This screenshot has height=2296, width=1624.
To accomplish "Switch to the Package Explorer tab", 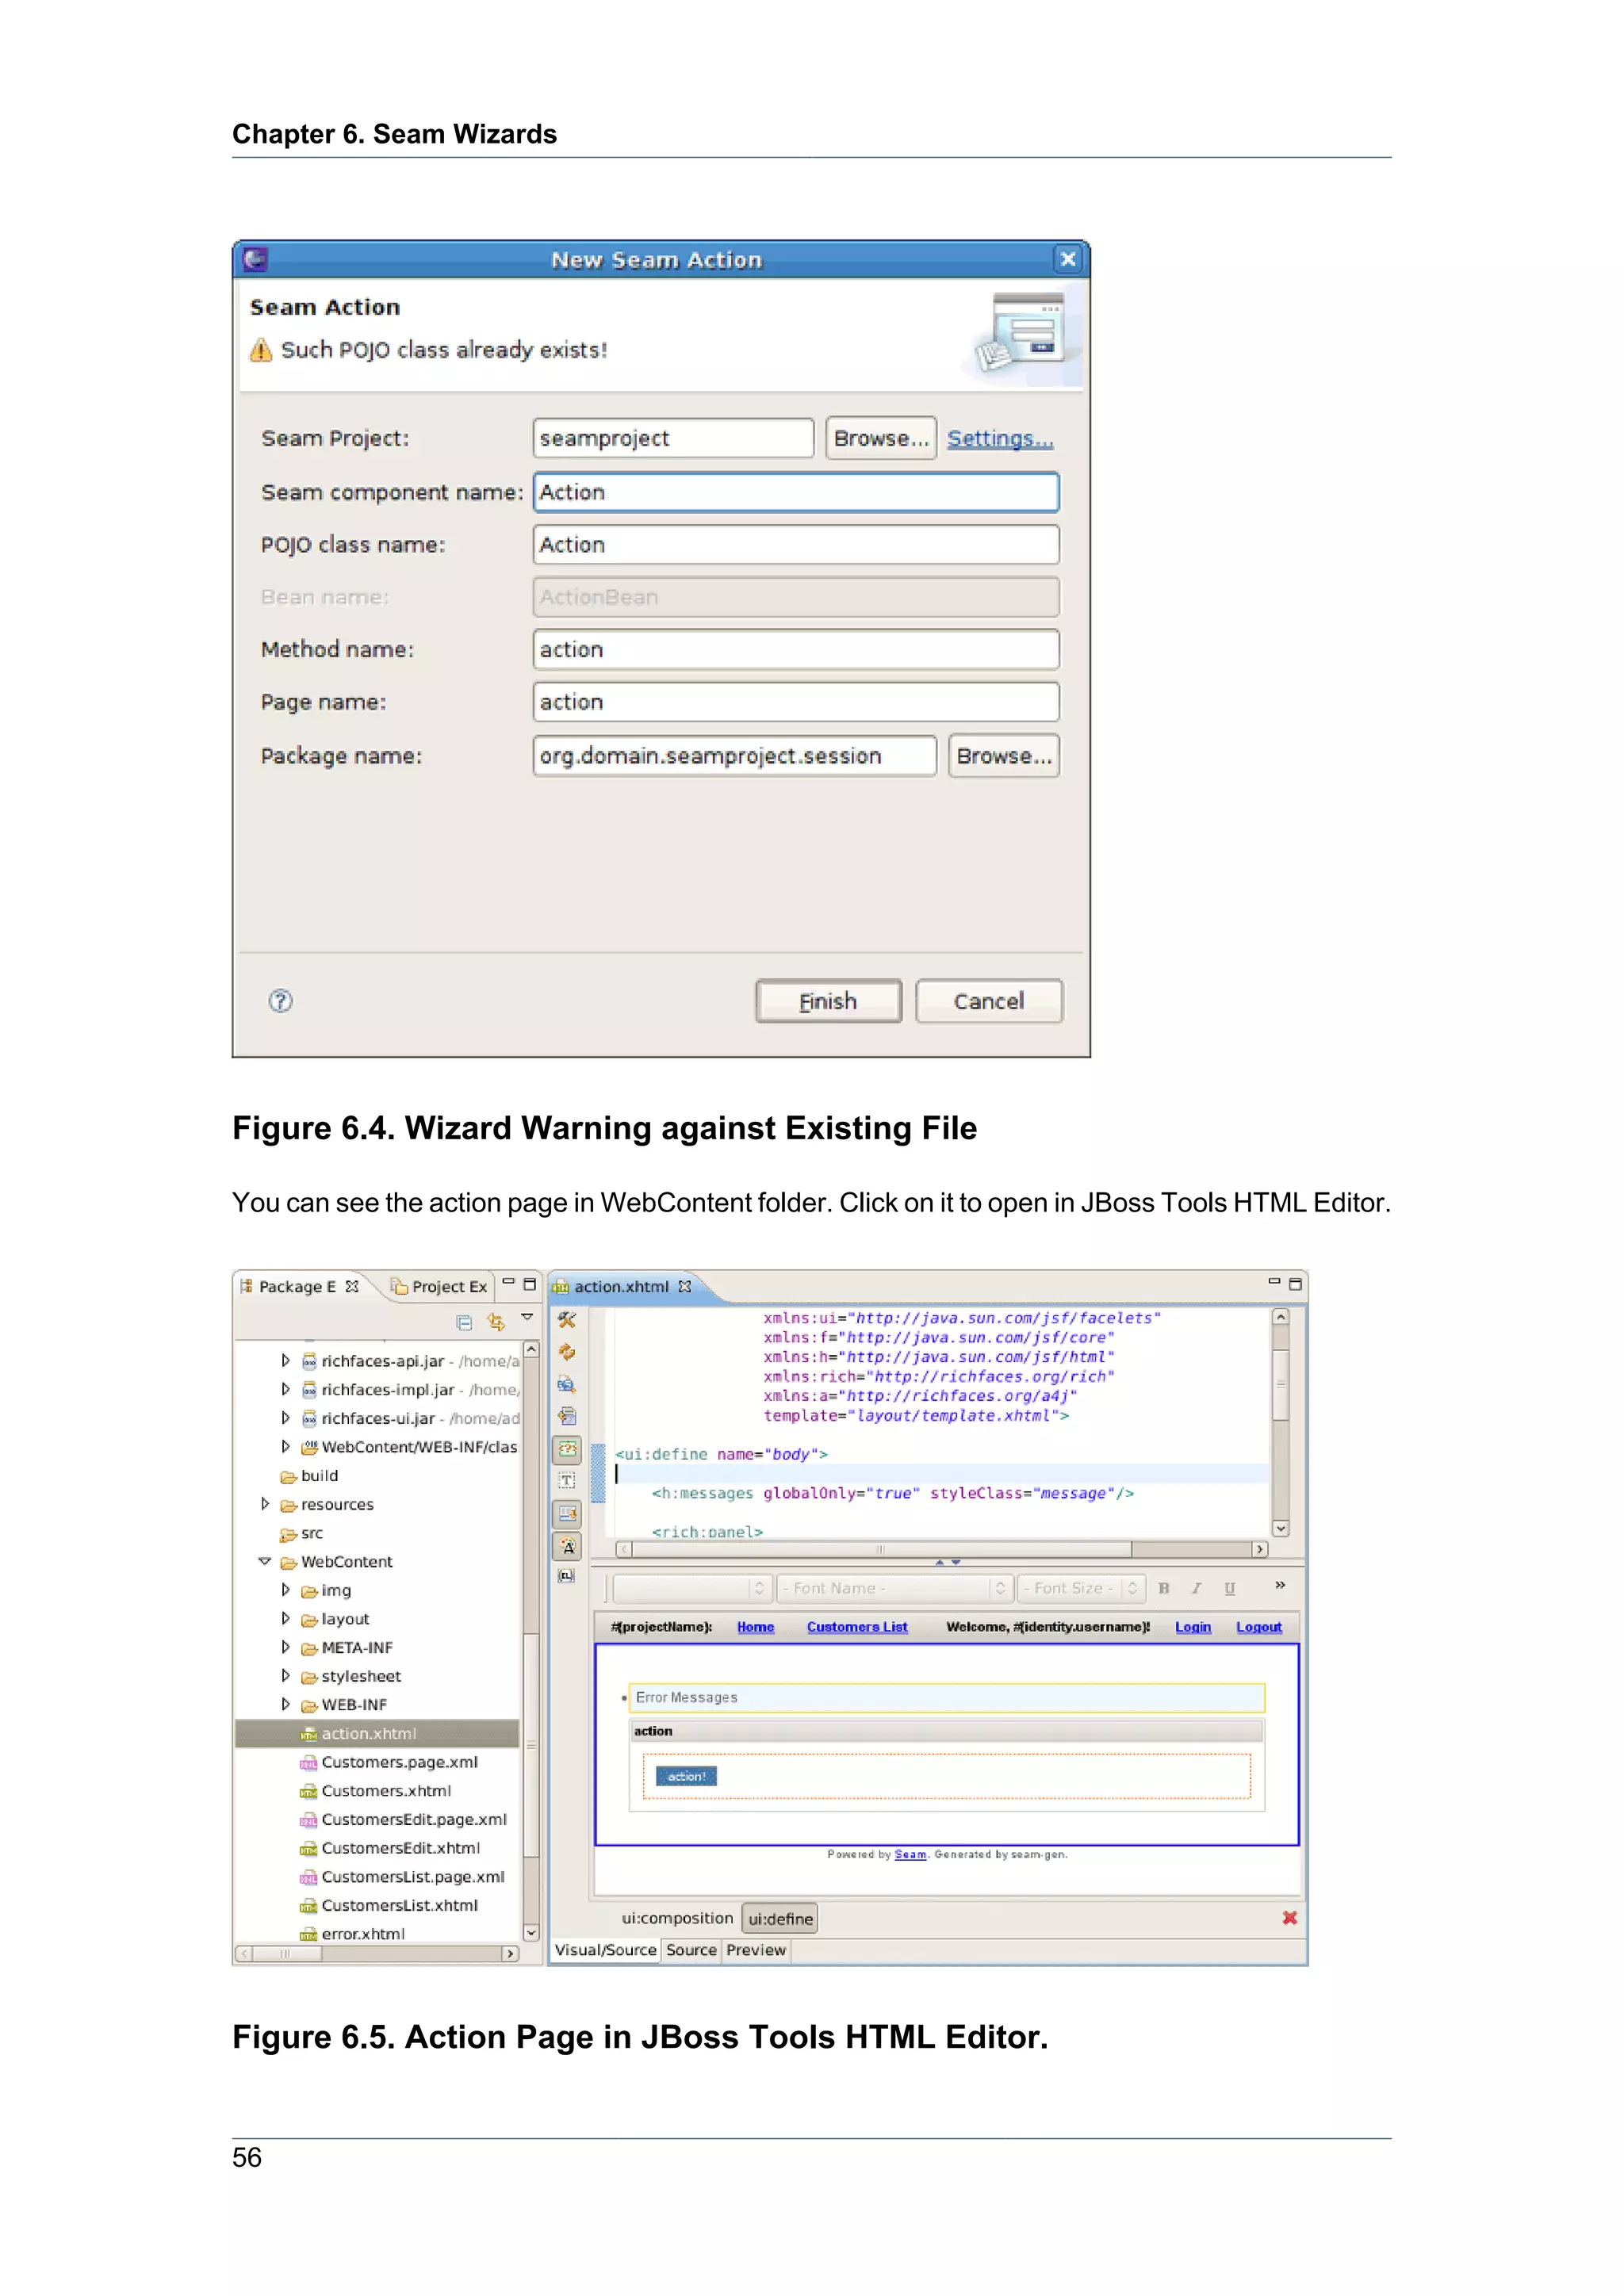I will (x=298, y=1286).
